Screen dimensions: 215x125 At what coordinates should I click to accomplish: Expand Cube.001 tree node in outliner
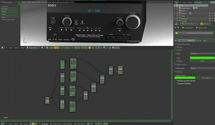(177, 18)
